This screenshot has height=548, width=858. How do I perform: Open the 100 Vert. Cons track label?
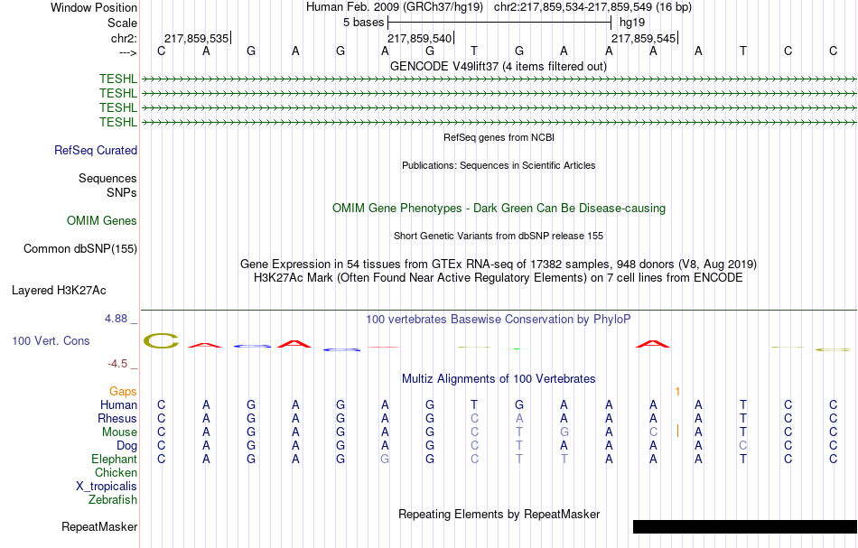pyautogui.click(x=51, y=340)
